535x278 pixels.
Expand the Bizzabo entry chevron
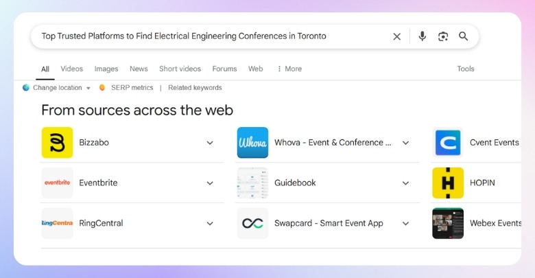coord(210,143)
